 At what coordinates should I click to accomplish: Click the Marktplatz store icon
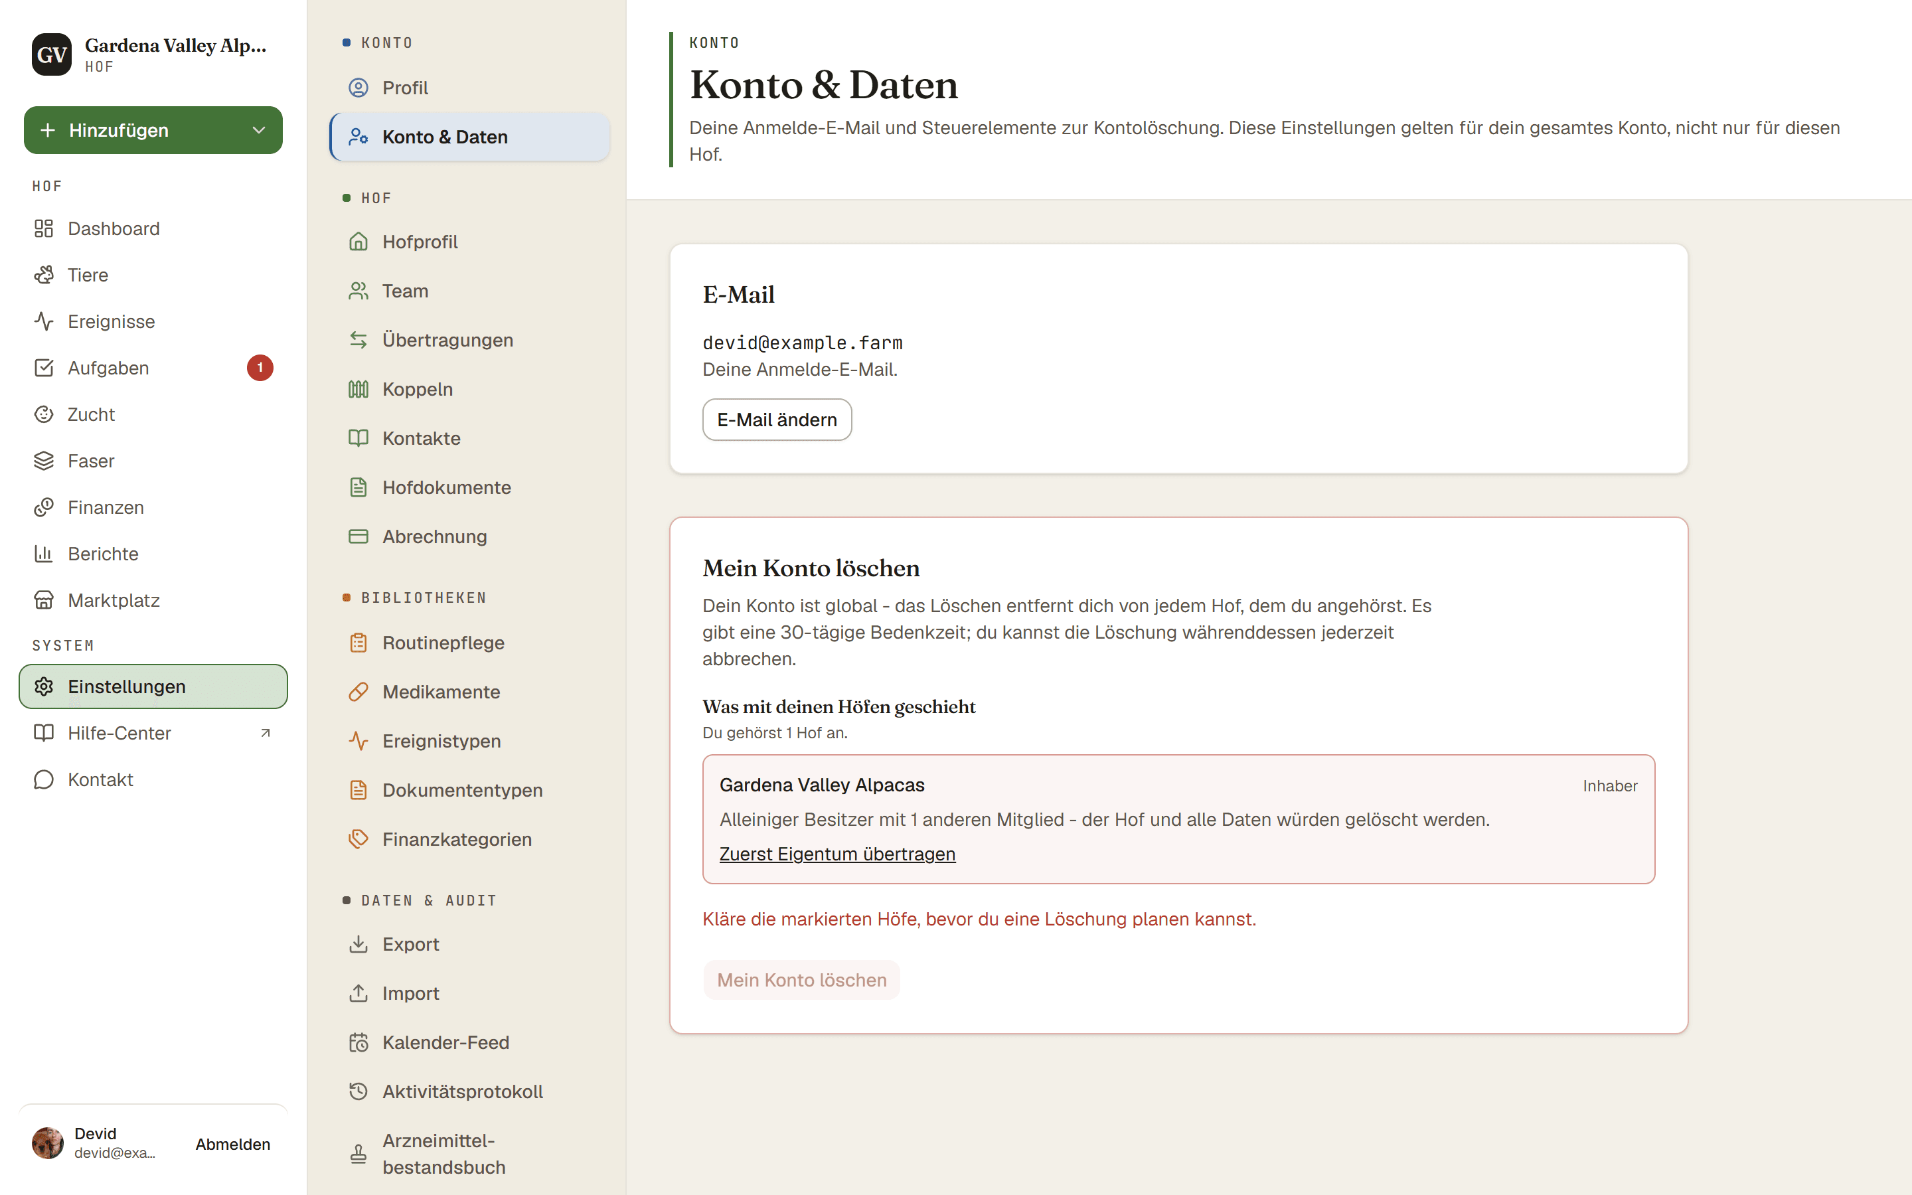pos(43,601)
